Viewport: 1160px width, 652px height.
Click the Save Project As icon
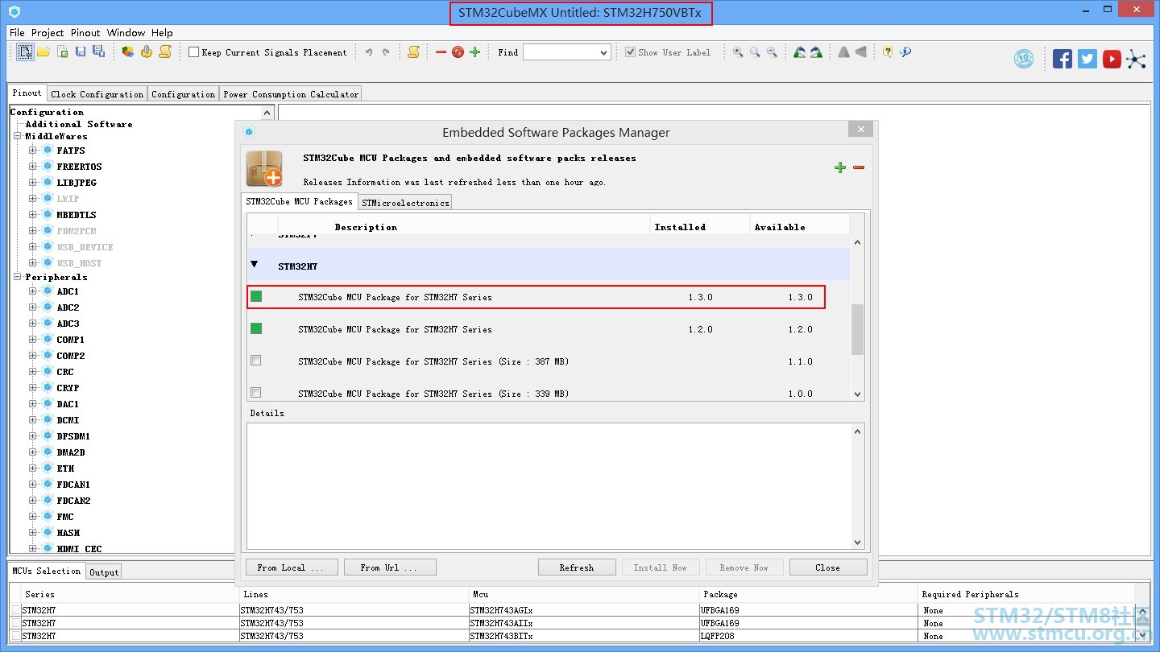(98, 52)
